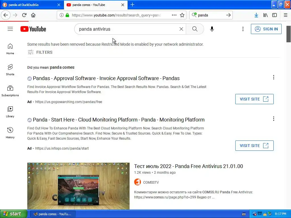Click the keyboard icon in taskbar

pos(244,214)
